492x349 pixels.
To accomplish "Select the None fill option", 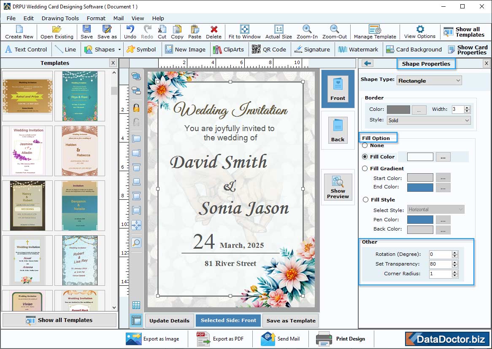I will pyautogui.click(x=365, y=145).
